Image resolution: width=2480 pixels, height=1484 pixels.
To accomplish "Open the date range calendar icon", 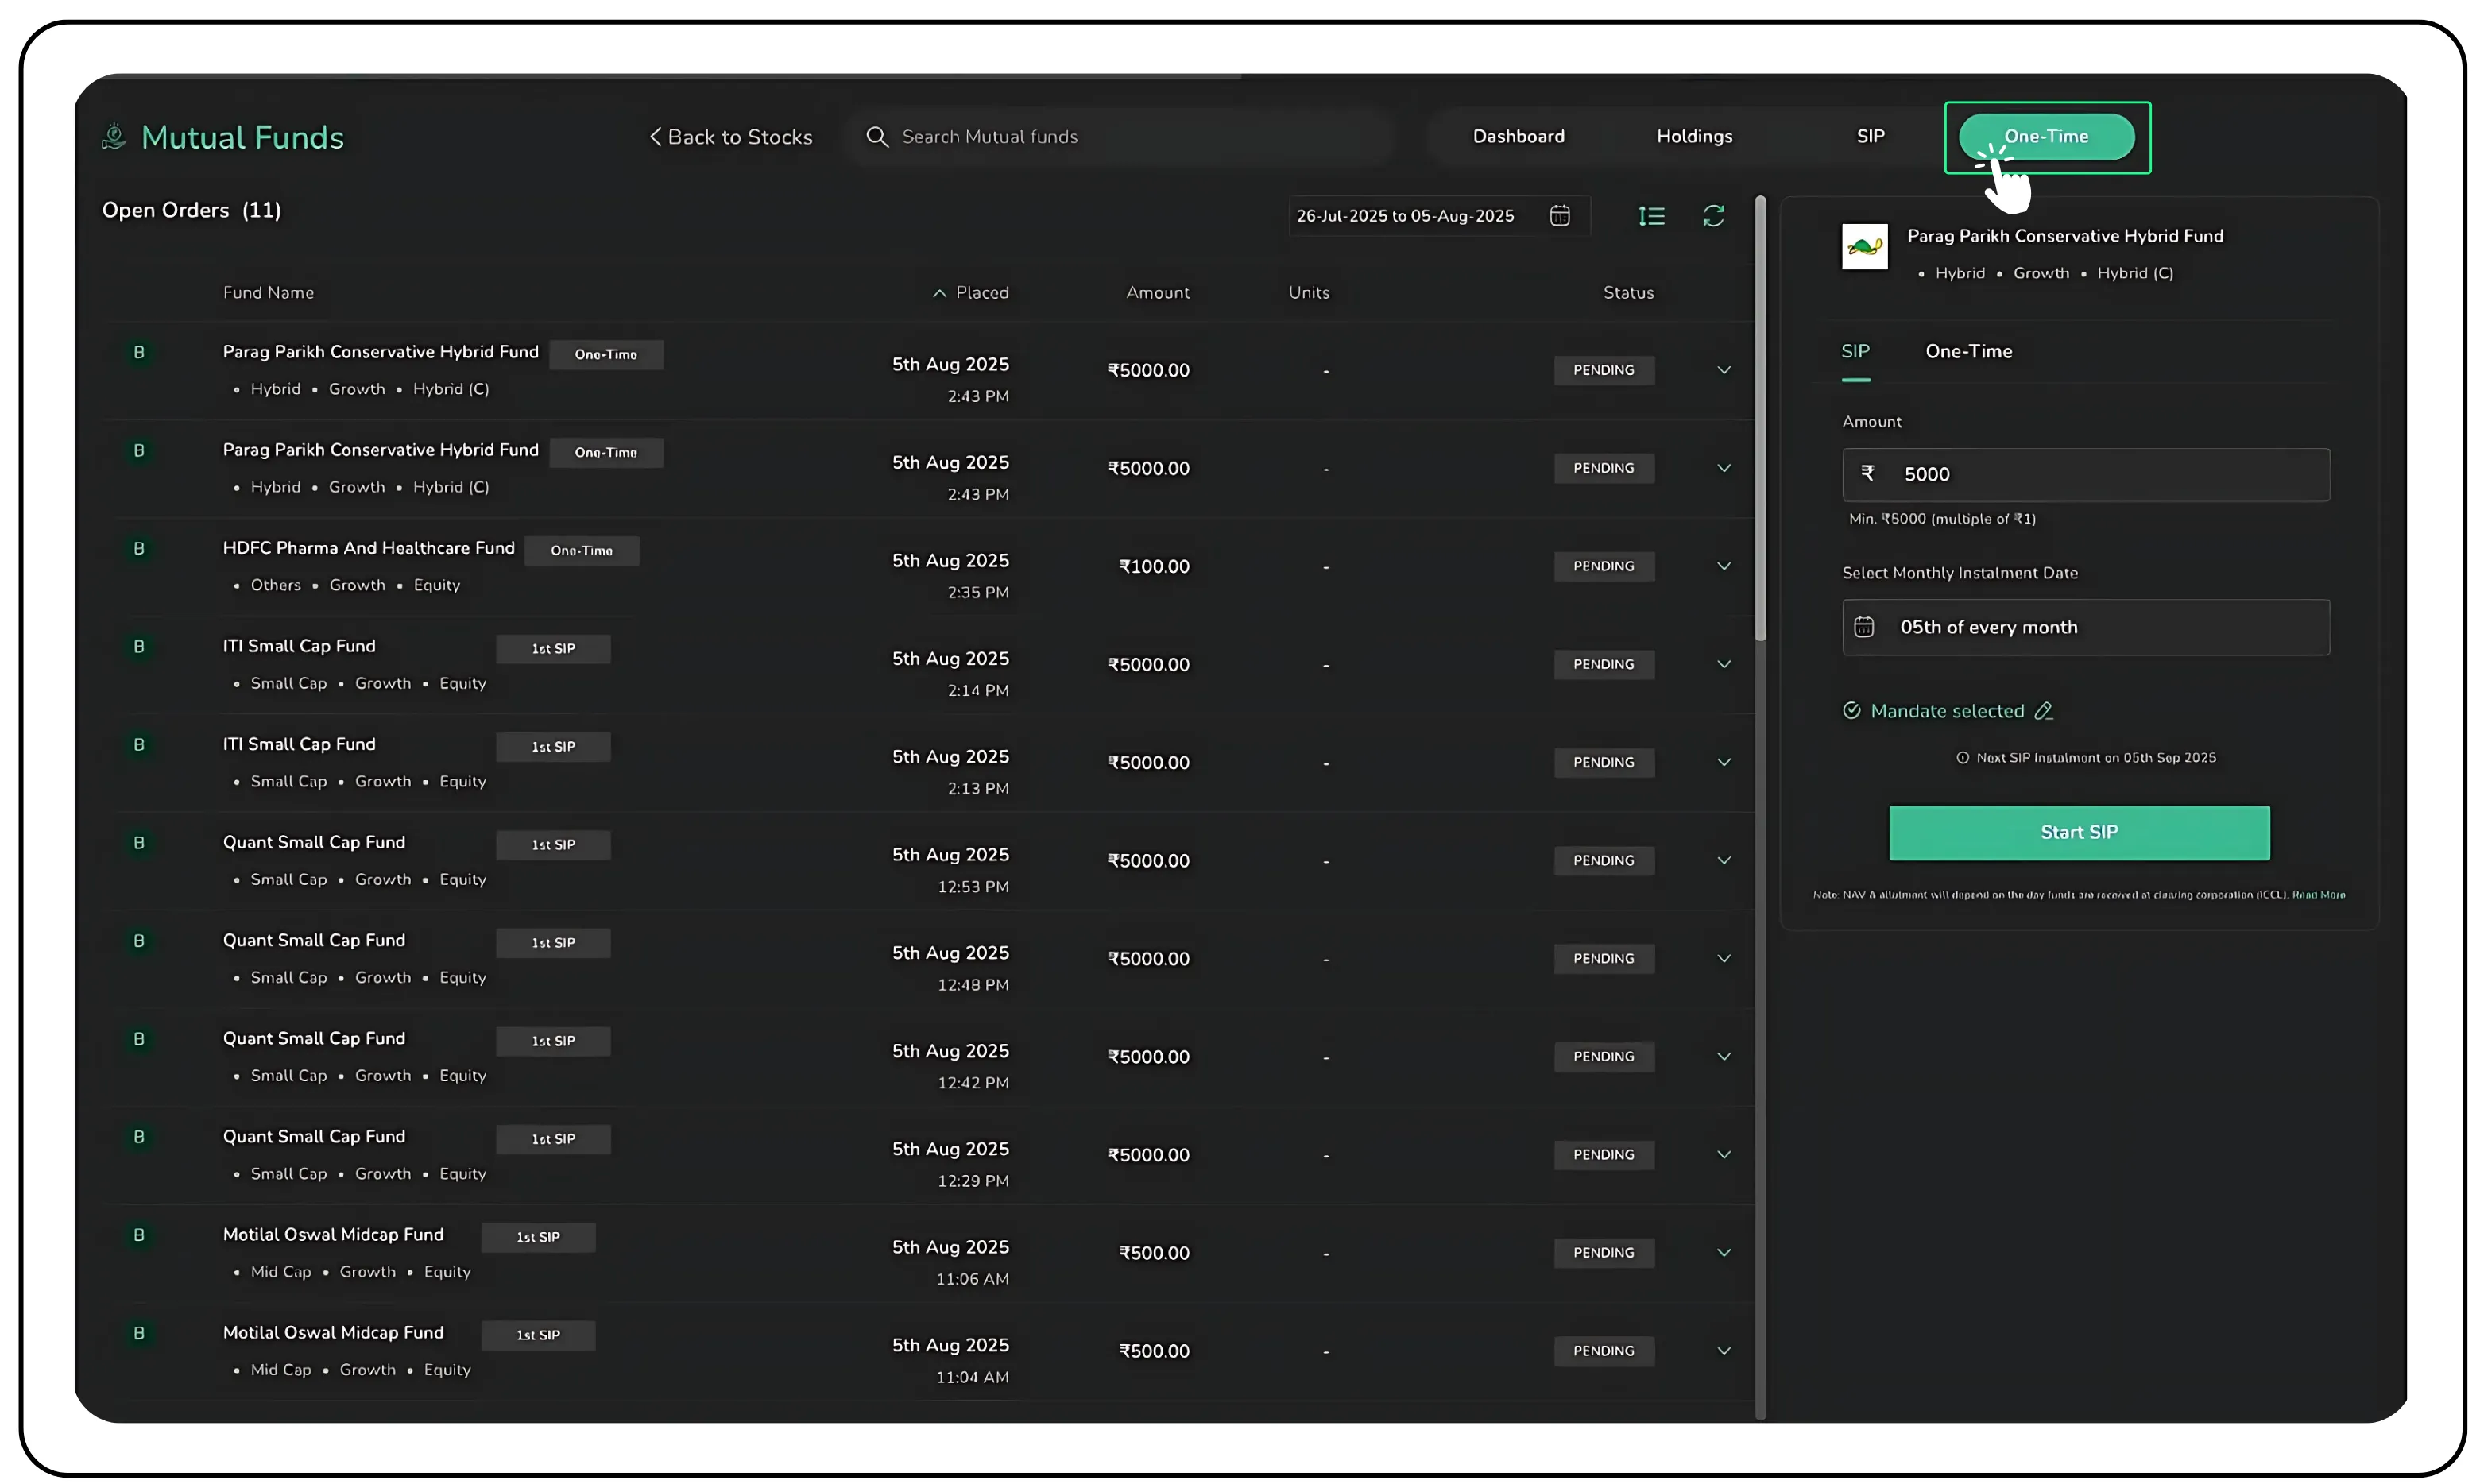I will coord(1559,216).
